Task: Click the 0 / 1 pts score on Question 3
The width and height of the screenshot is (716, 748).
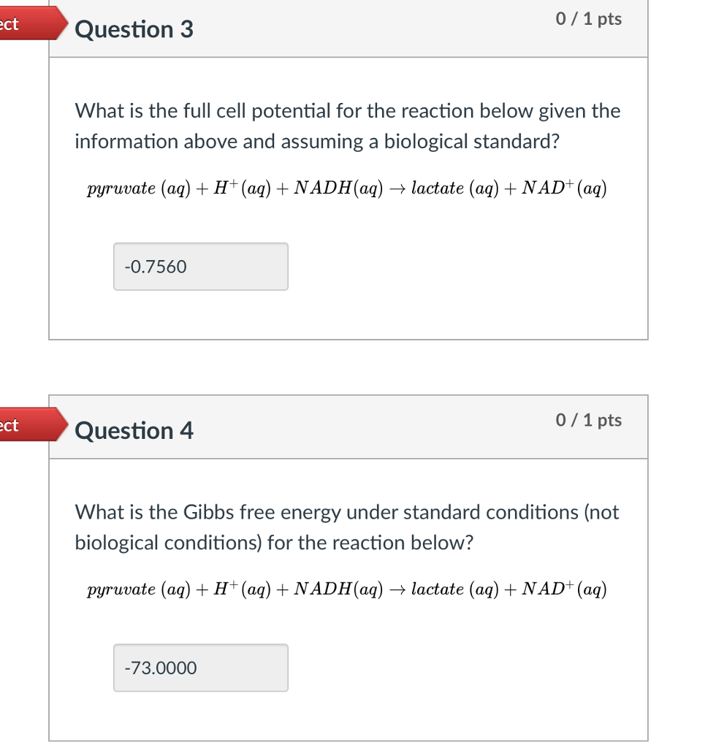Action: 590,20
